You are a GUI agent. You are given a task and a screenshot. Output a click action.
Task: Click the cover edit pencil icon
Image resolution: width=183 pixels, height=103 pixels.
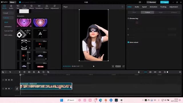(x=17, y=89)
